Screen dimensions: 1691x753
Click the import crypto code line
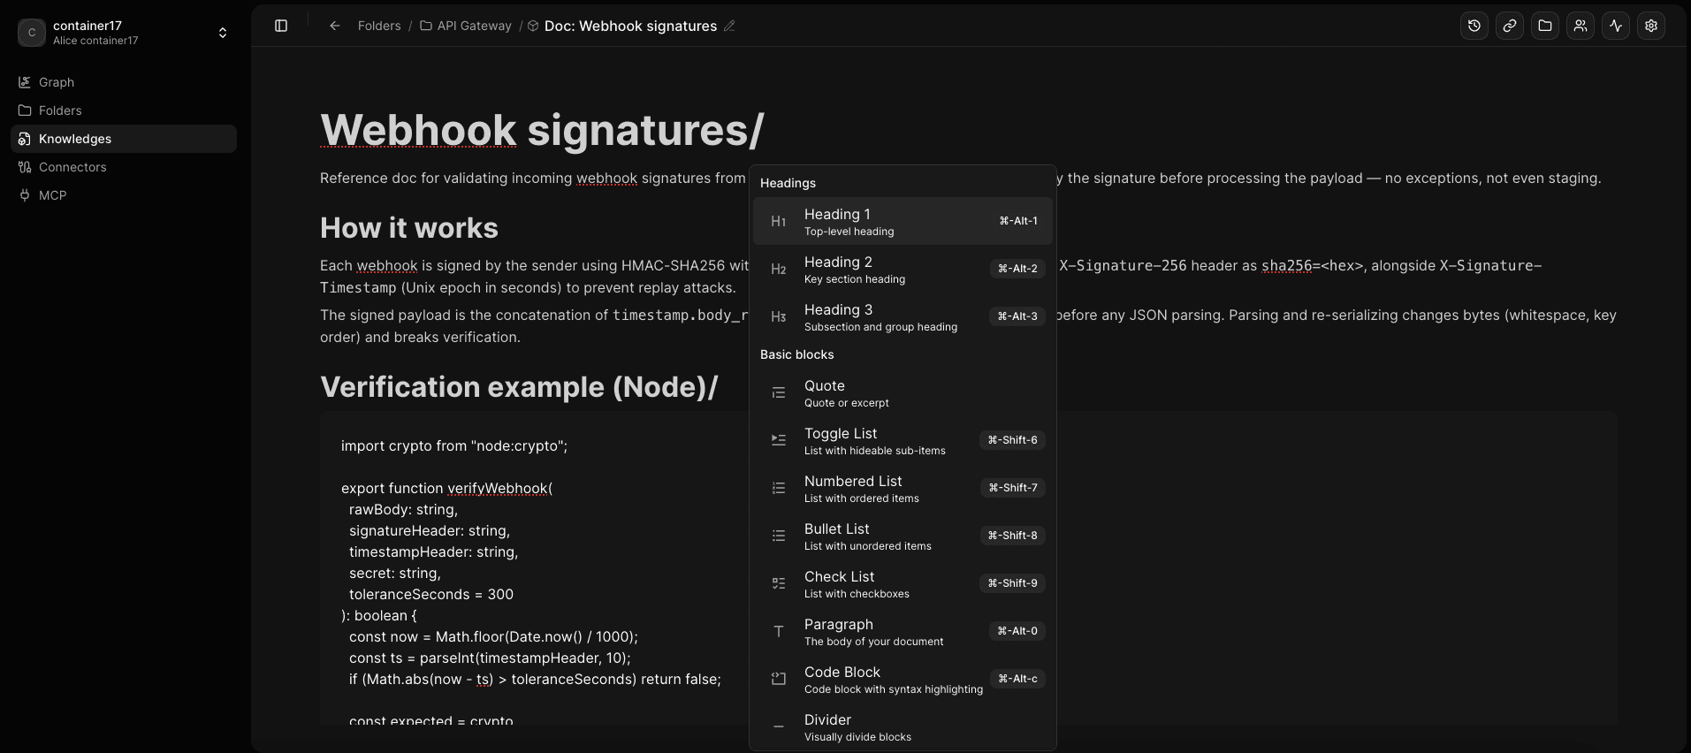(454, 445)
